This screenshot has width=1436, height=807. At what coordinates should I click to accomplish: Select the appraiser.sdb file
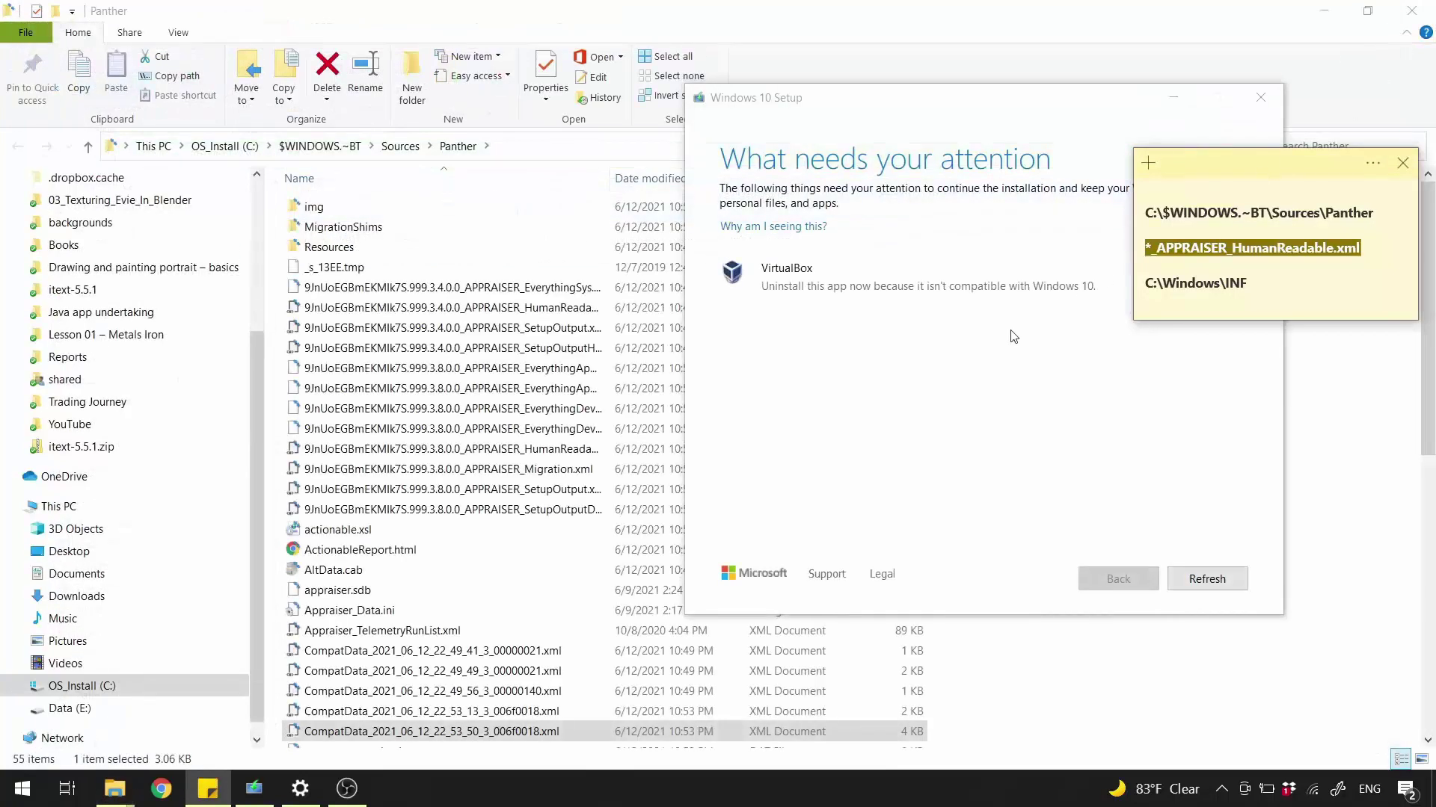tap(337, 590)
